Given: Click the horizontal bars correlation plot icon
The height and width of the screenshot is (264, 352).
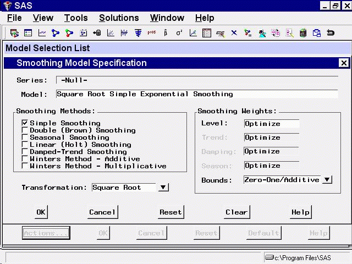Looking at the screenshot, I should tap(138, 33).
